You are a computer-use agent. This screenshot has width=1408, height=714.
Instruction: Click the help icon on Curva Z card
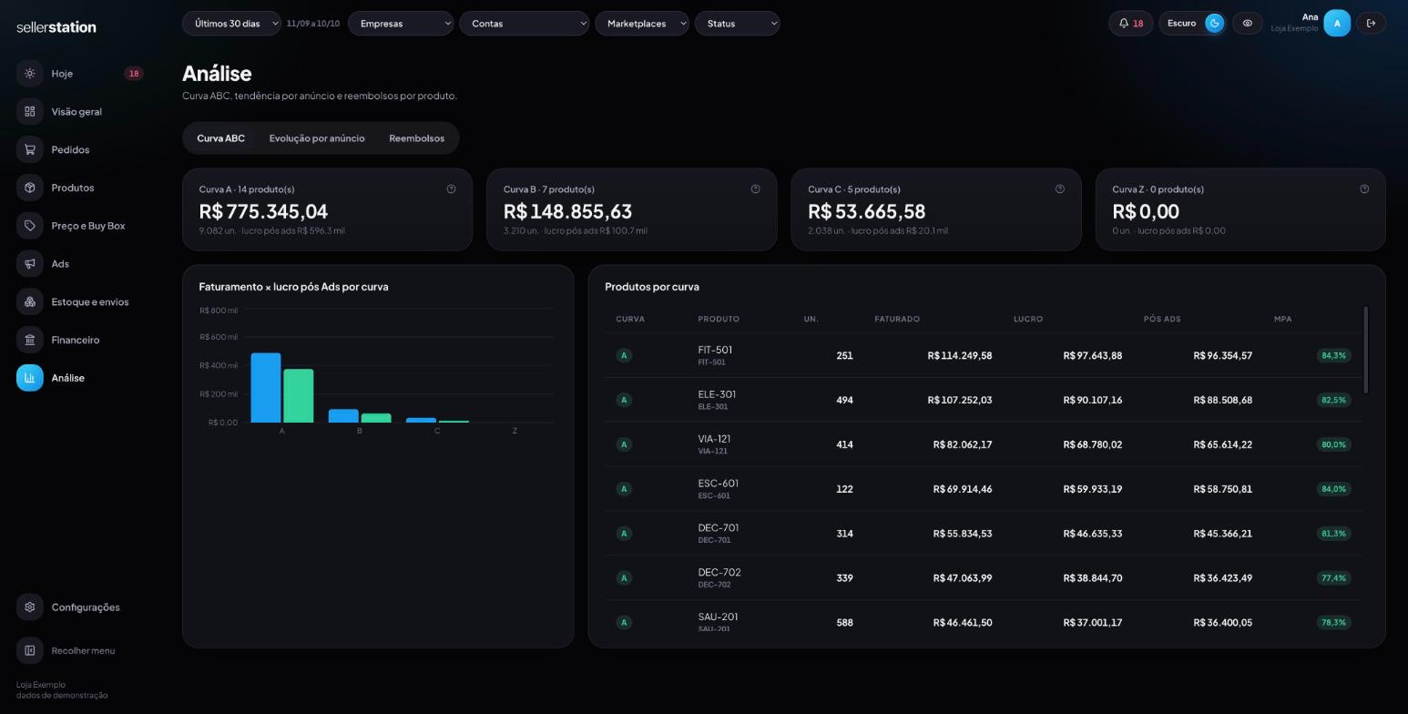[1364, 189]
